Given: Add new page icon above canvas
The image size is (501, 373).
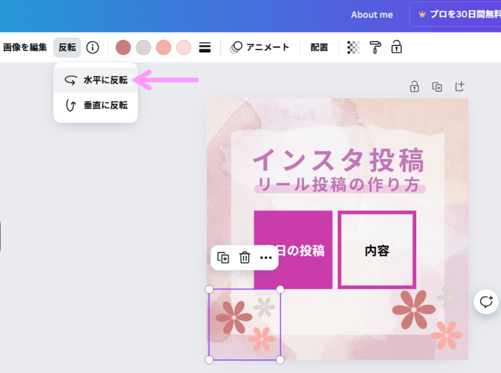Looking at the screenshot, I should (459, 87).
